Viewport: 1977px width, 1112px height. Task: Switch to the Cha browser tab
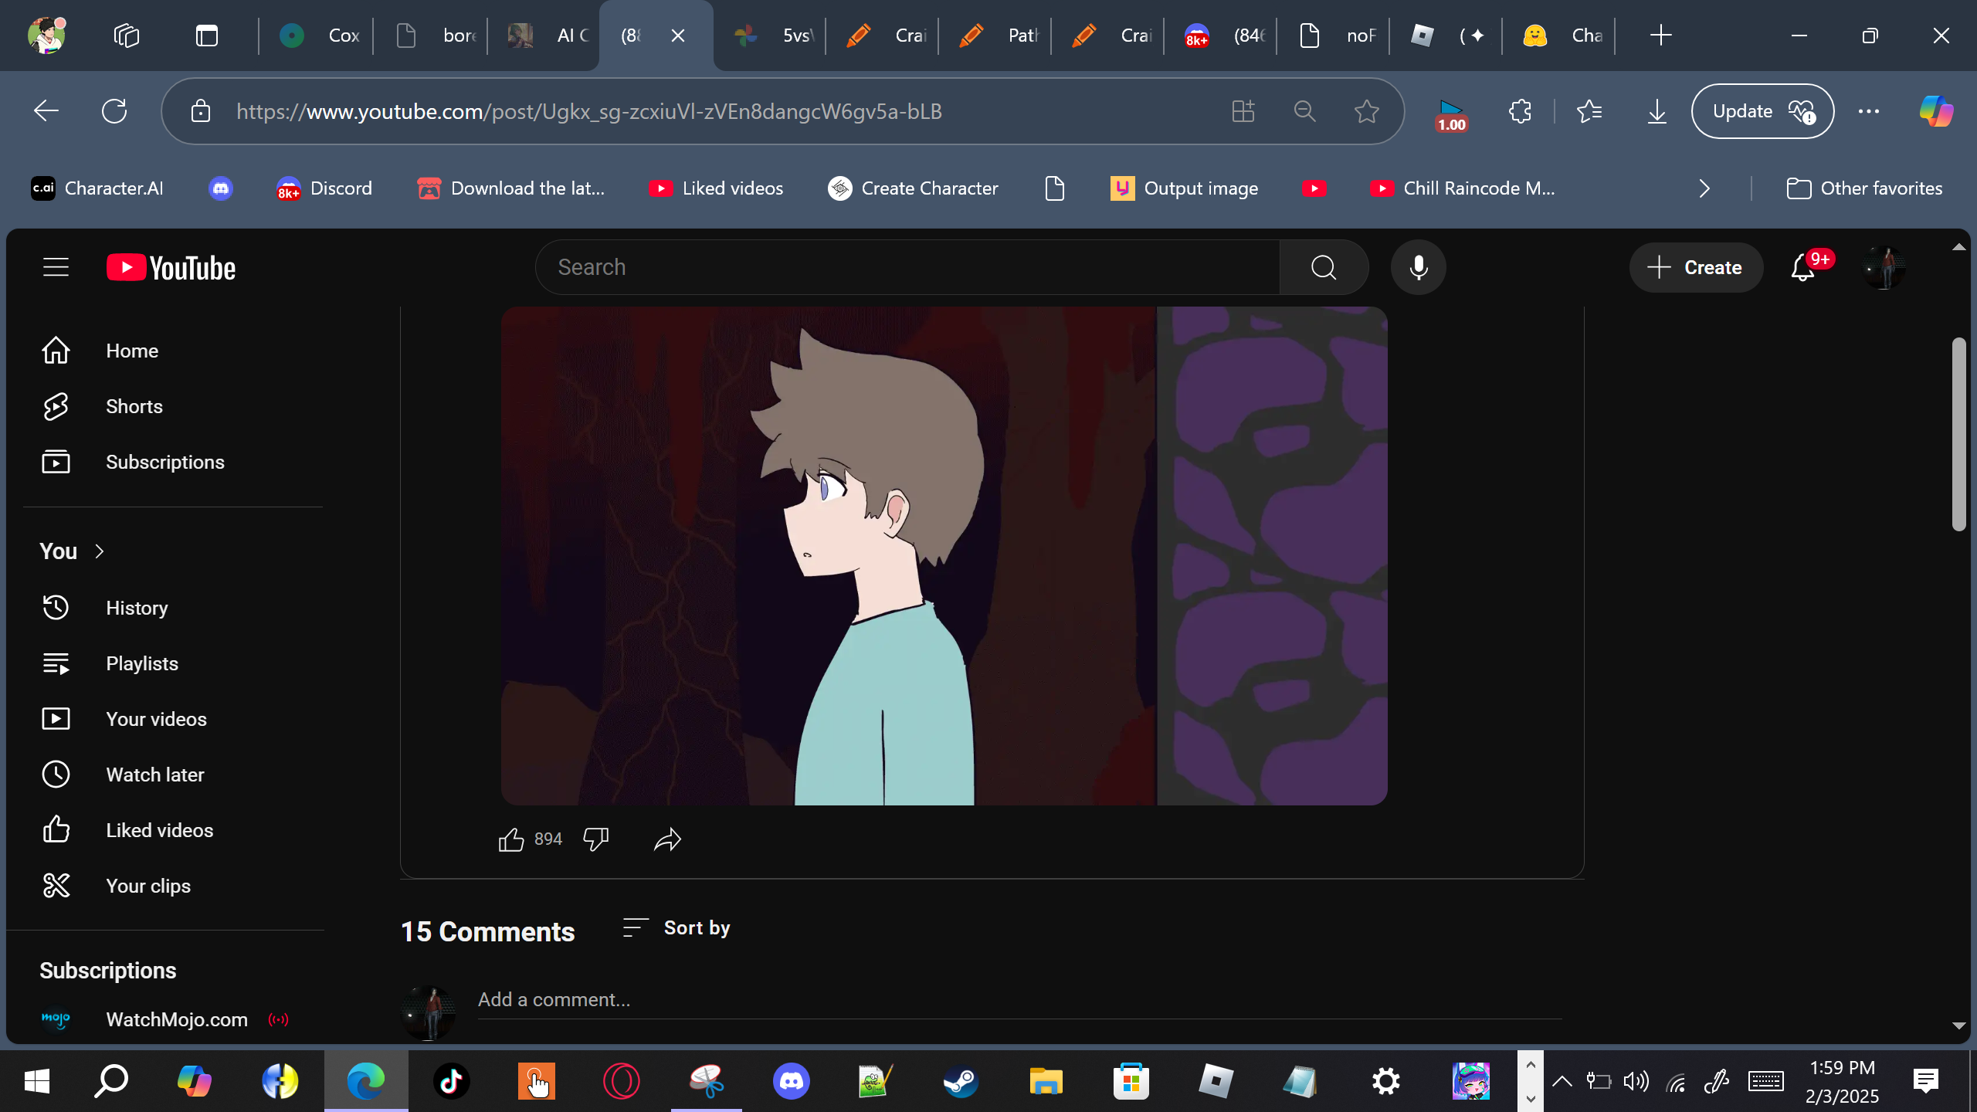[1562, 36]
